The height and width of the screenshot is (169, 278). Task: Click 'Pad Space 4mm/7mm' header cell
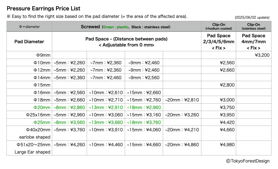[x=254, y=42]
